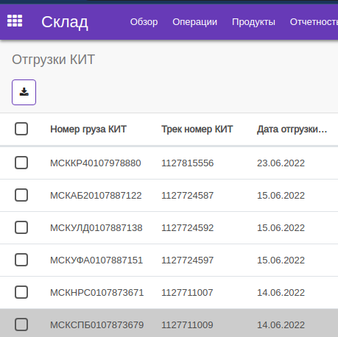Select checkbox for МСКУЛД0107887138
This screenshot has height=337, width=338.
(21, 227)
